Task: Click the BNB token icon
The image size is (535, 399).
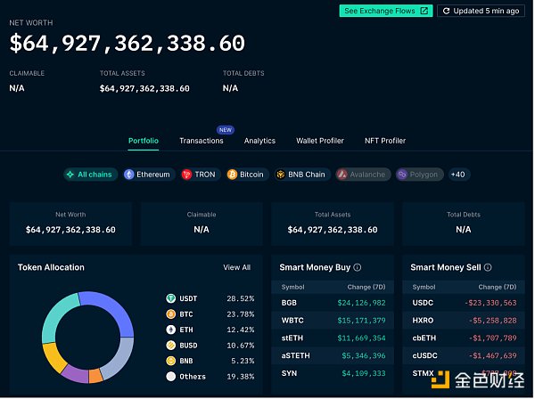Action: (170, 361)
